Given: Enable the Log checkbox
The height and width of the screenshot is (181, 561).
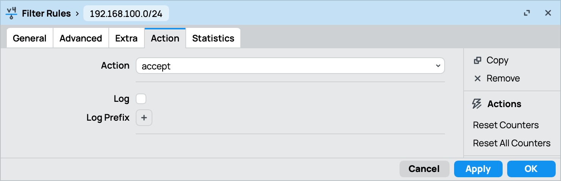Looking at the screenshot, I should pyautogui.click(x=141, y=99).
